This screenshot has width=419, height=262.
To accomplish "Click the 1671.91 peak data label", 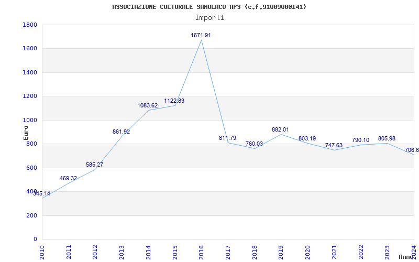I will click(201, 35).
